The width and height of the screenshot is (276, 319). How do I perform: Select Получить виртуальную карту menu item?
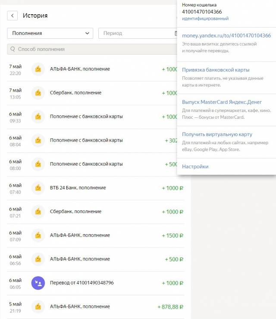217,134
